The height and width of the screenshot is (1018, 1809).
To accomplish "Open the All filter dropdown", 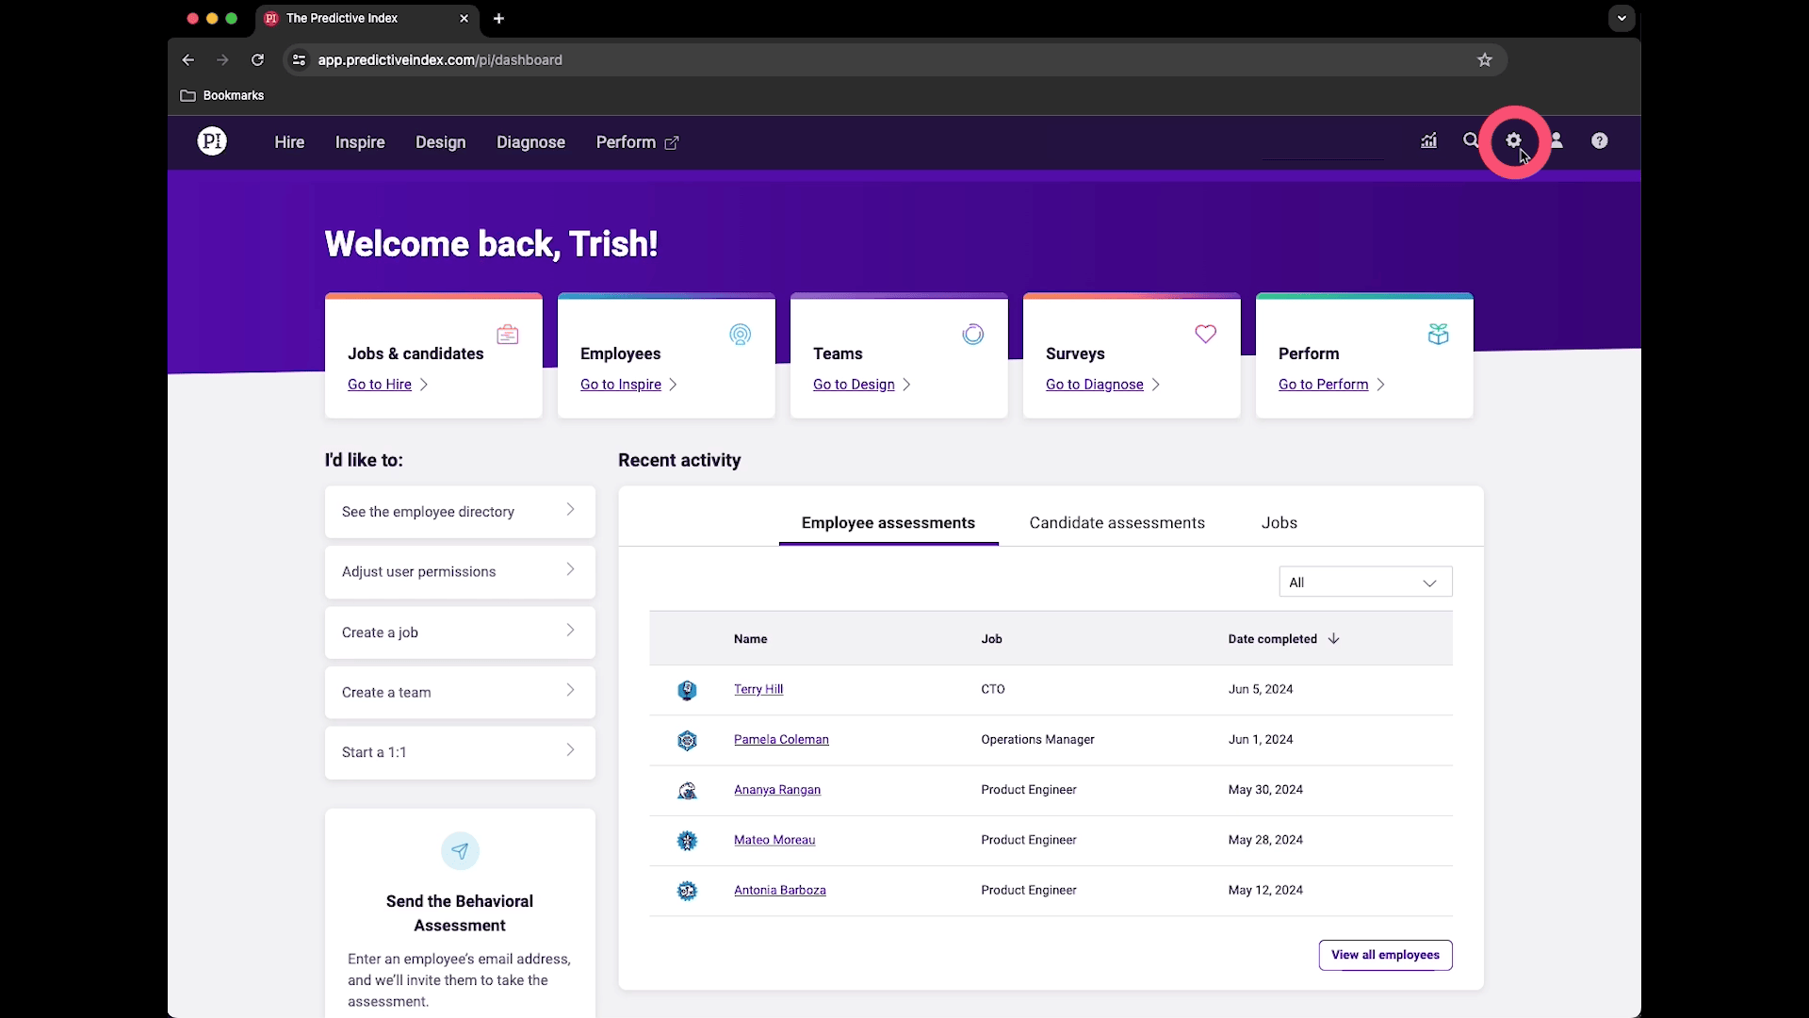I will [x=1364, y=583].
